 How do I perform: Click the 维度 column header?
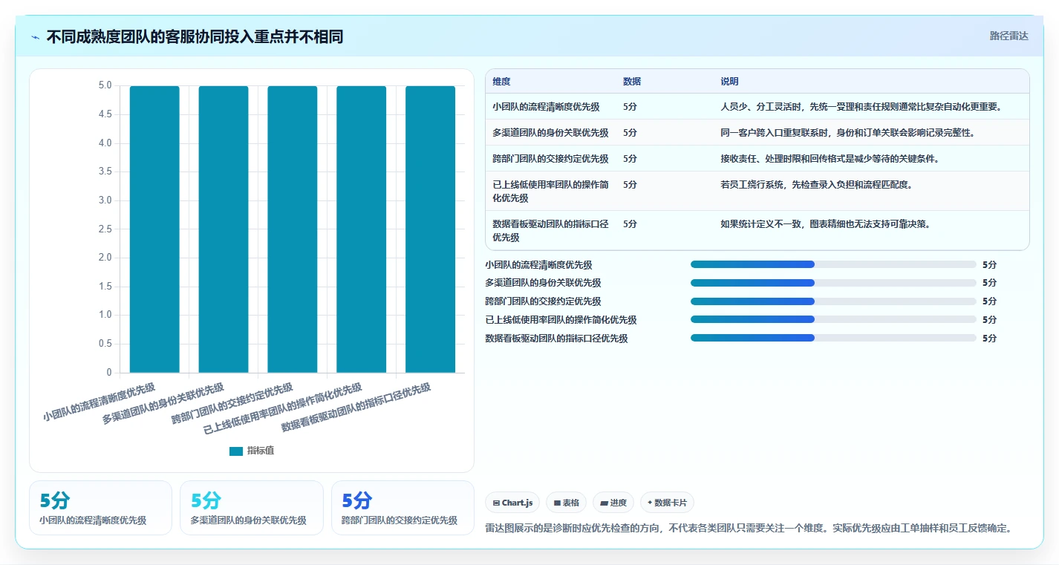[x=501, y=82]
